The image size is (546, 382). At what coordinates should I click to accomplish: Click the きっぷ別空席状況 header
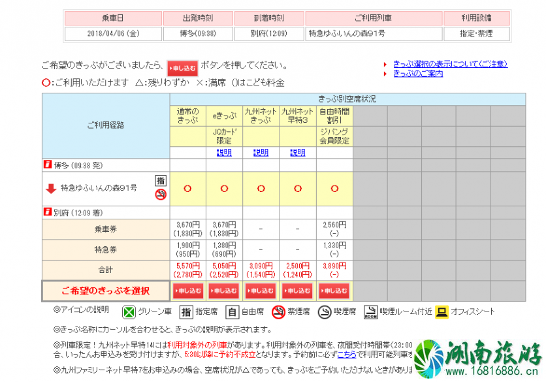[347, 99]
